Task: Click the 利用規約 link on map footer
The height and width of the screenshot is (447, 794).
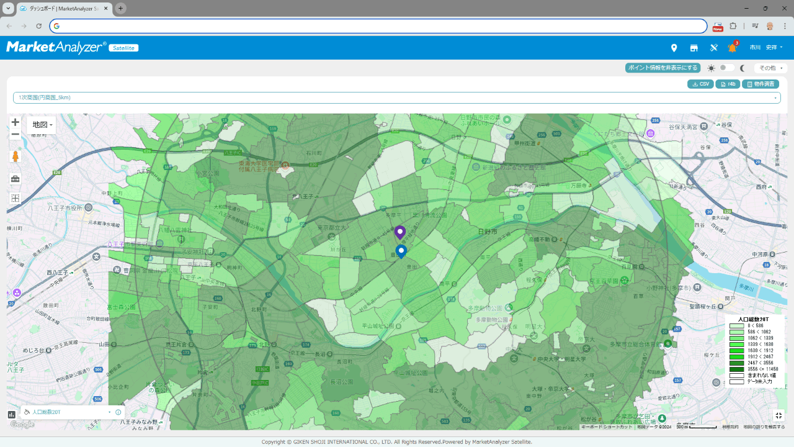Action: (730, 427)
